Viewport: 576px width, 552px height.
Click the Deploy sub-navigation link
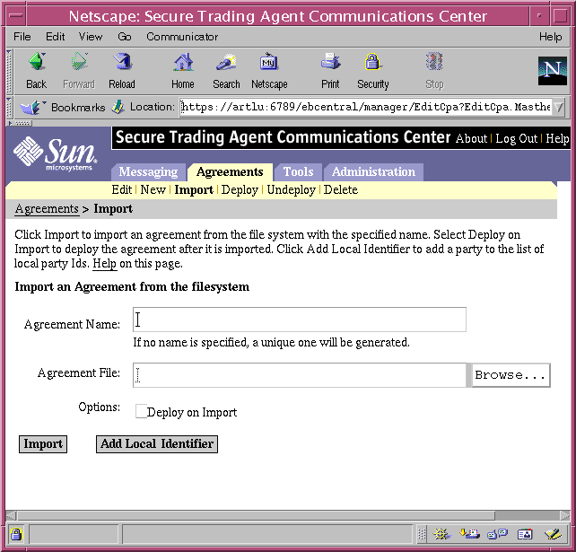240,189
